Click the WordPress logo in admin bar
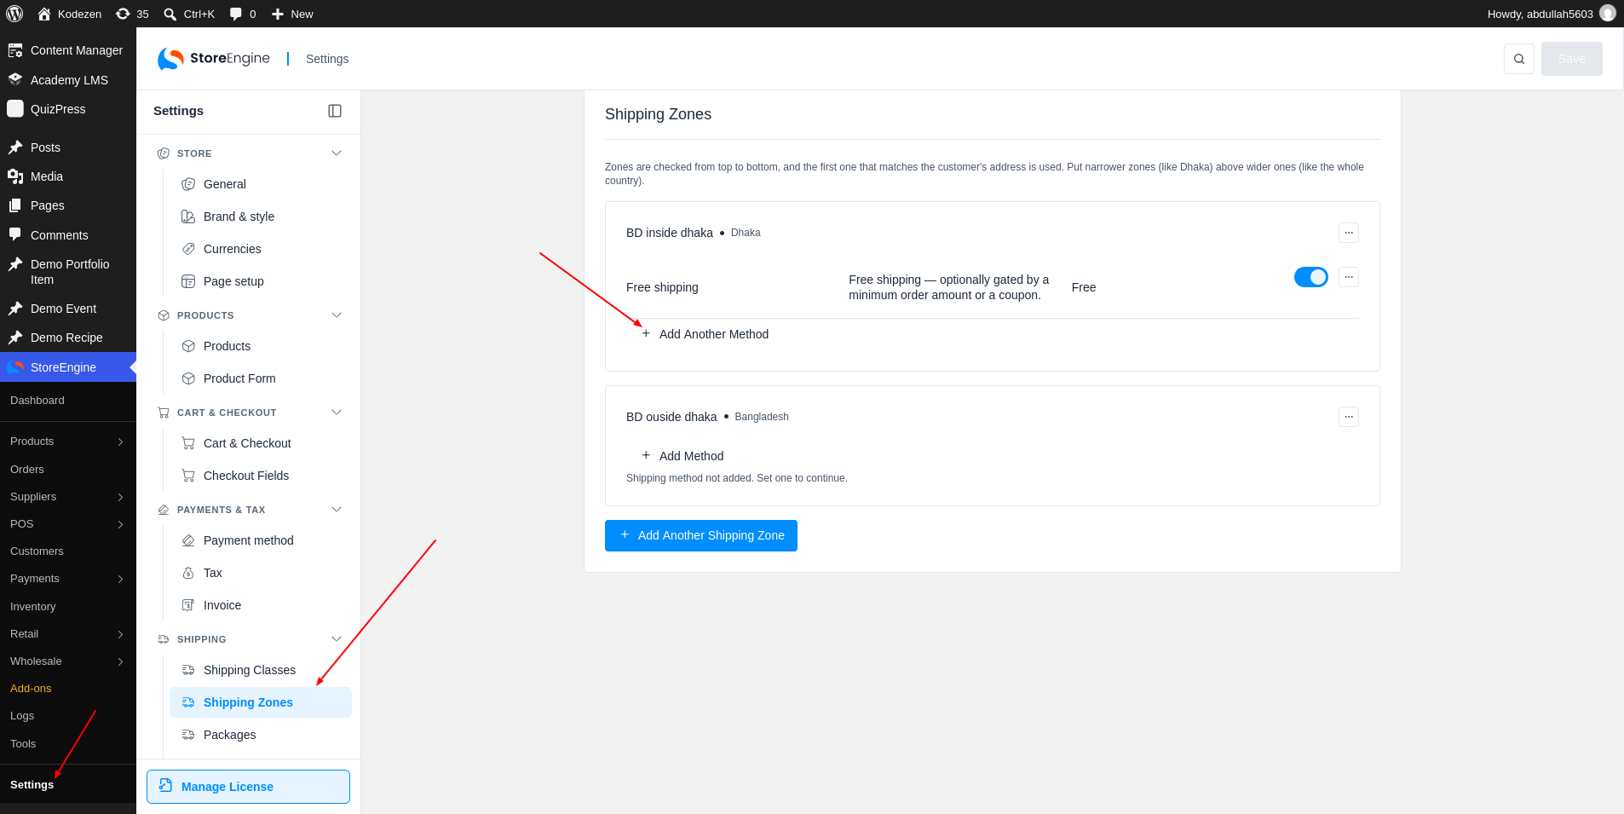The height and width of the screenshot is (814, 1624). point(14,14)
